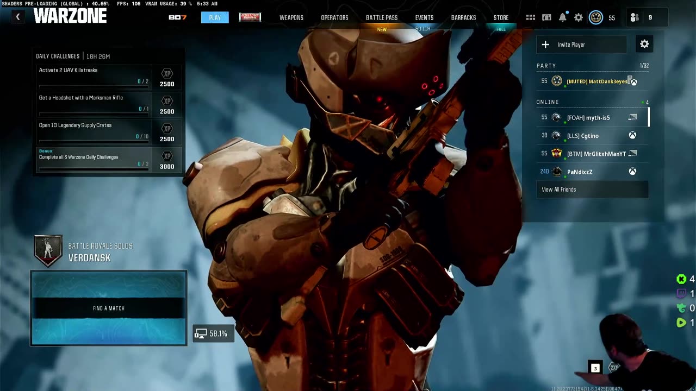Select online friend [FOAH] myth-is5
The image size is (696, 391).
[x=592, y=117]
